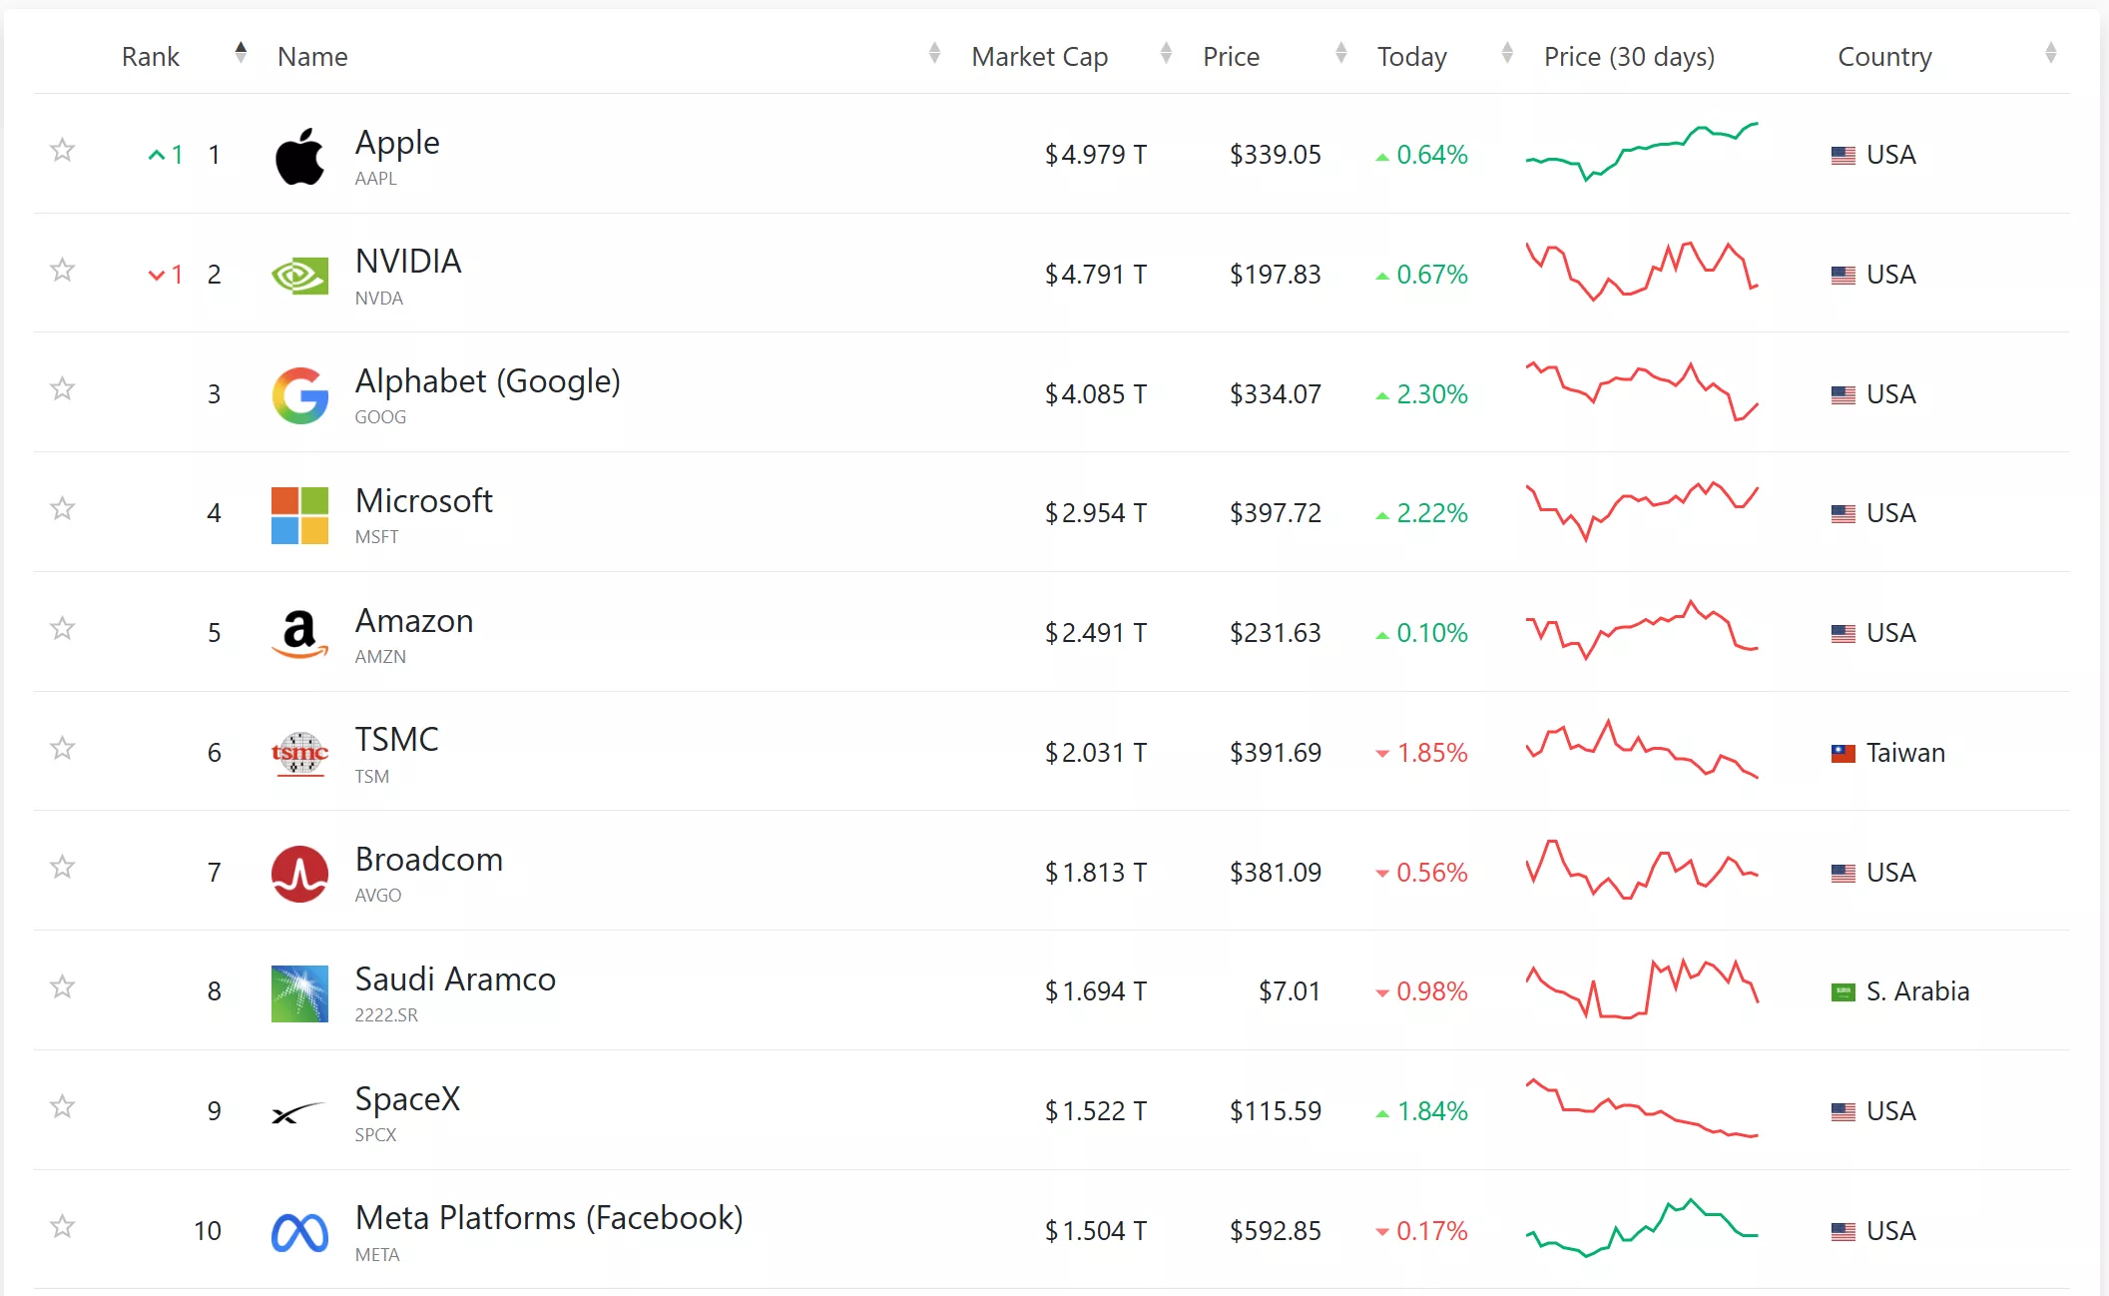Open the Apple company link
Image resolution: width=2109 pixels, height=1296 pixels.
click(x=397, y=144)
